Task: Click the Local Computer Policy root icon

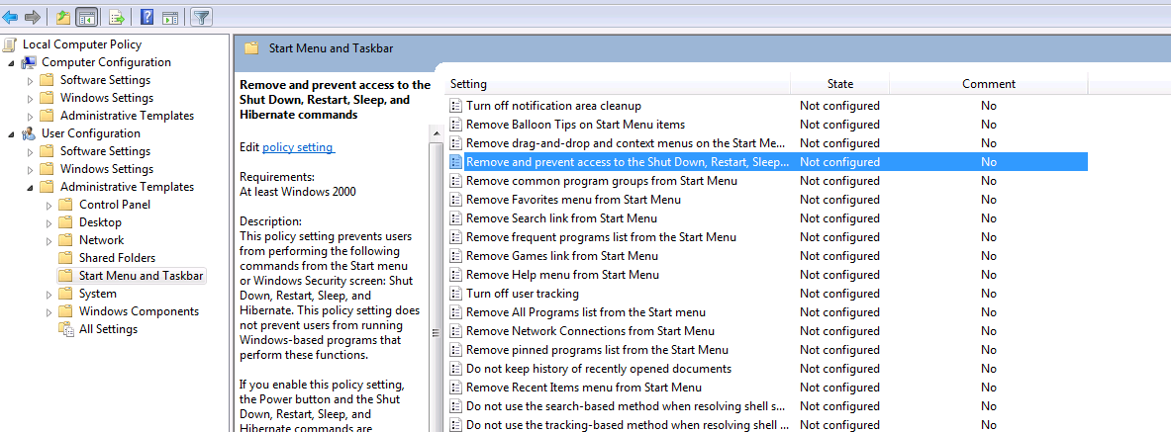Action: tap(11, 44)
